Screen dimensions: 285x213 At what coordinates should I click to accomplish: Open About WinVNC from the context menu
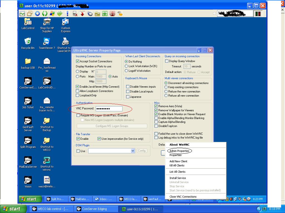pos(180,144)
